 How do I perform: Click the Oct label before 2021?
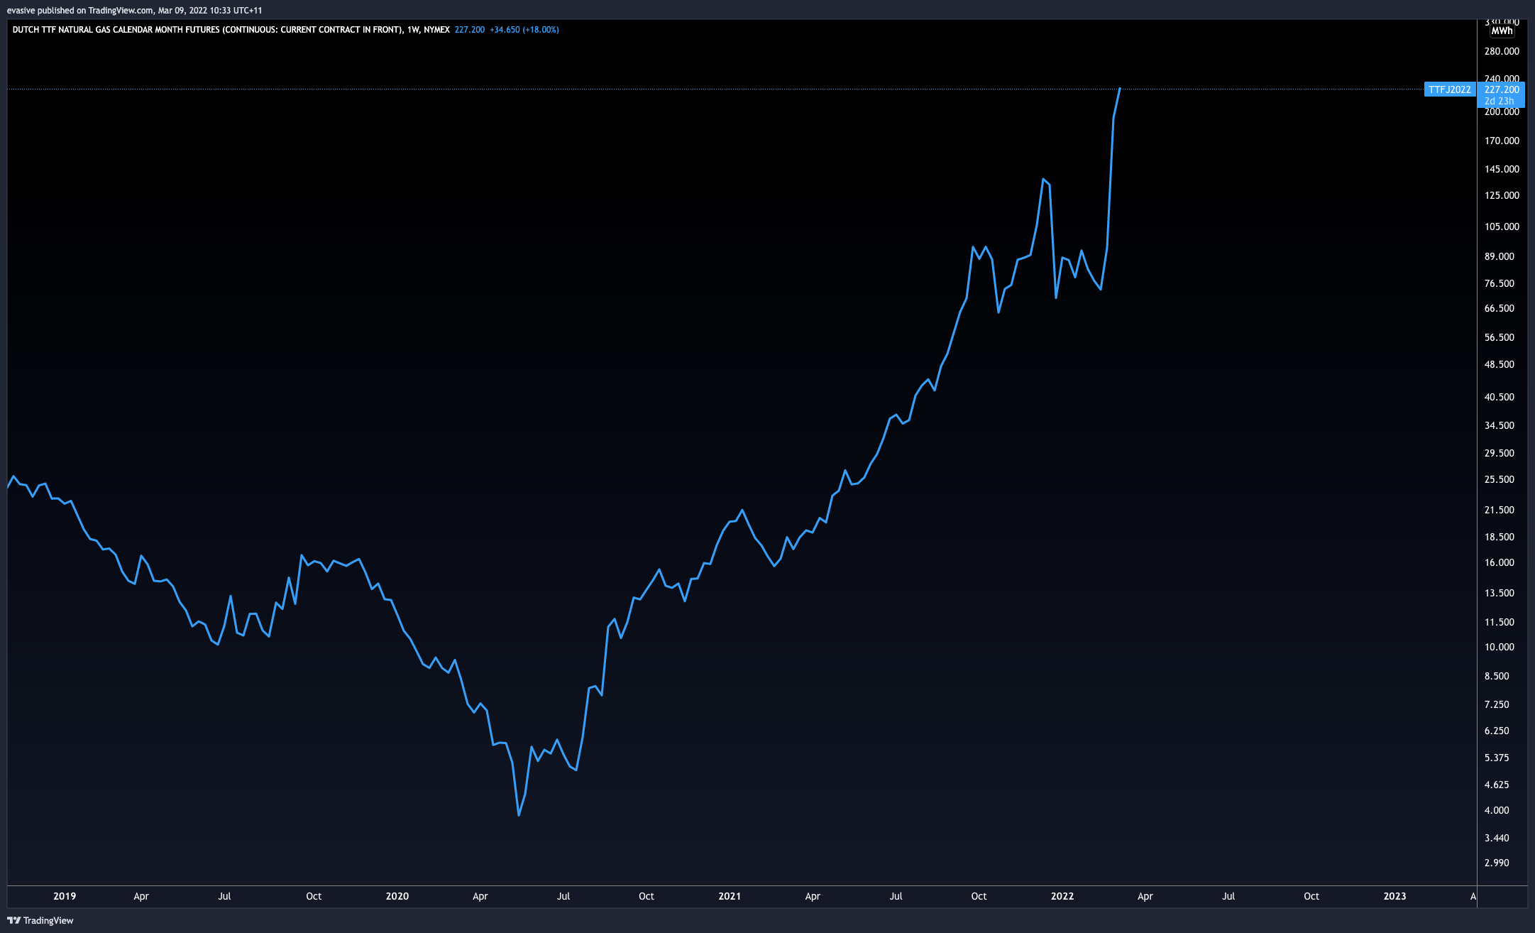click(x=647, y=896)
